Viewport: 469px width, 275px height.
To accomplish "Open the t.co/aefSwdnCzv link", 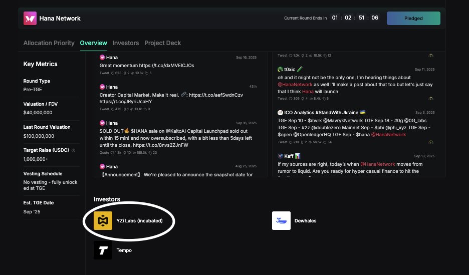I will 216,95.
